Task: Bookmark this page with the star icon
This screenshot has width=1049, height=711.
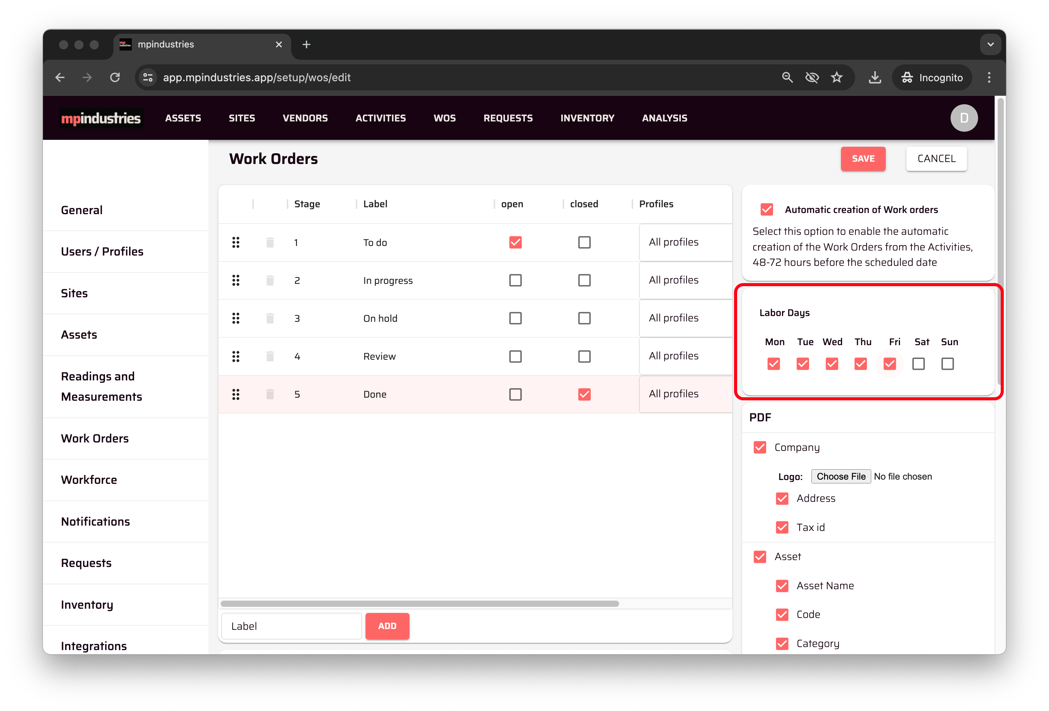Action: (x=836, y=77)
